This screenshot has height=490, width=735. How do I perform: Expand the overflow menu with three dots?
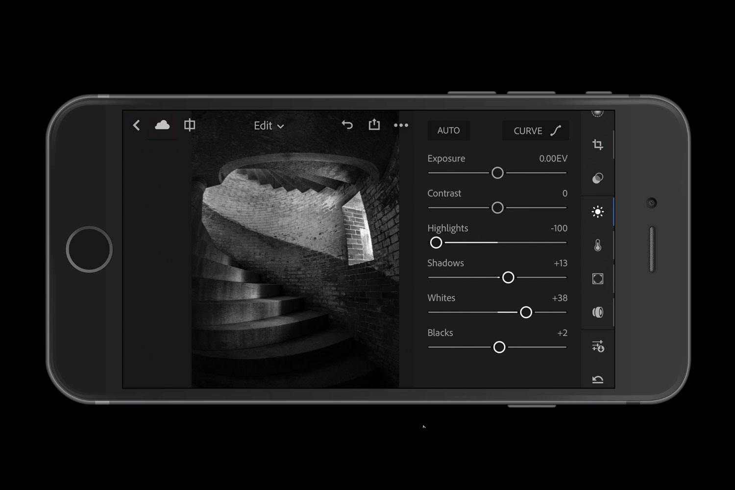[x=401, y=126]
